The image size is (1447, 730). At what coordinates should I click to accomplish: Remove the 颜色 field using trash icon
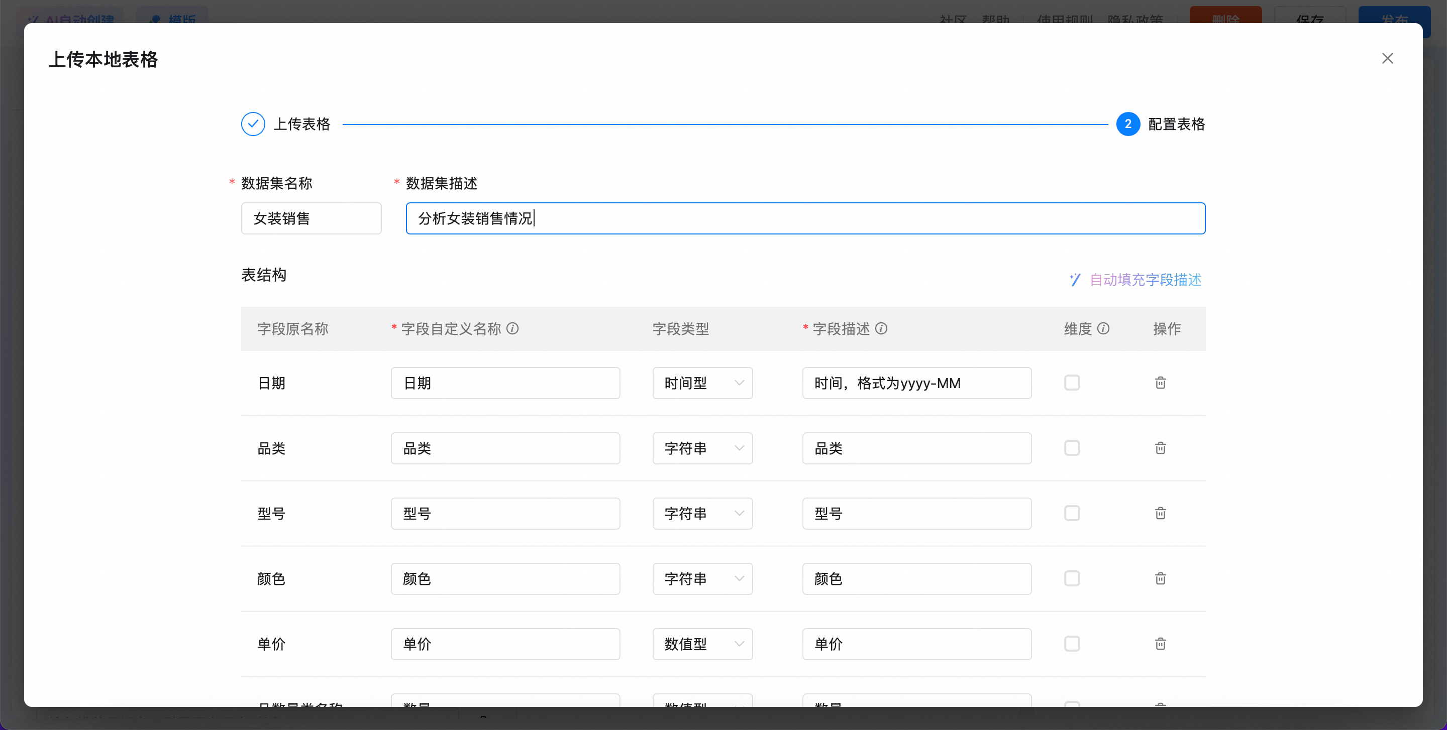click(1160, 578)
